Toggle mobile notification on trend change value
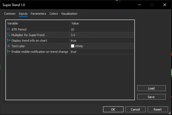This screenshot has height=115, width=172. click(x=102, y=52)
